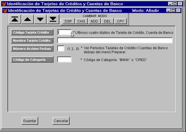The width and height of the screenshot is (186, 132).
Task: Minimize the outer Tarjetas de Créditos window
Action: (170, 4)
